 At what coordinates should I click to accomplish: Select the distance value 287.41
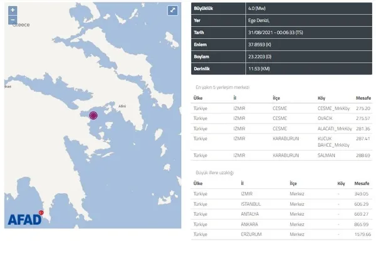[x=363, y=139]
